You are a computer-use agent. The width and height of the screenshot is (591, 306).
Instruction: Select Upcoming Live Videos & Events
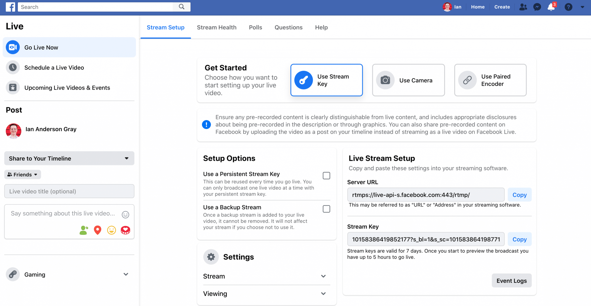[x=69, y=88]
